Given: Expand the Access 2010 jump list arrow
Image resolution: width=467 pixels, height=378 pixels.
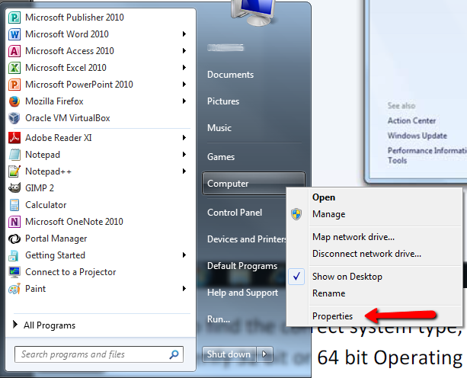Looking at the screenshot, I should 184,50.
